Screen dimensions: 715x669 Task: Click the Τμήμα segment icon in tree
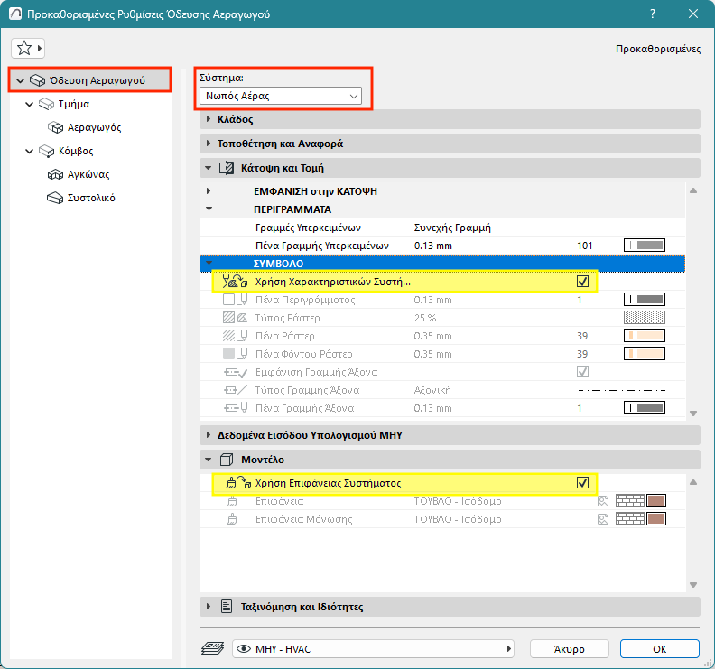(x=47, y=104)
